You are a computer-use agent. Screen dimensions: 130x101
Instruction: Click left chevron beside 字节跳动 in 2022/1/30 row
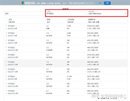point(6,84)
